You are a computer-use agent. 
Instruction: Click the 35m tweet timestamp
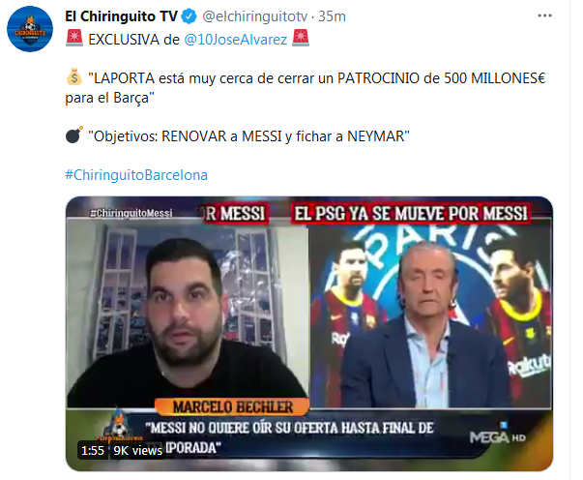pos(332,16)
